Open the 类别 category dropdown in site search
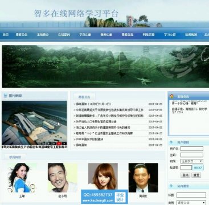209x205 pixels. coord(191,203)
